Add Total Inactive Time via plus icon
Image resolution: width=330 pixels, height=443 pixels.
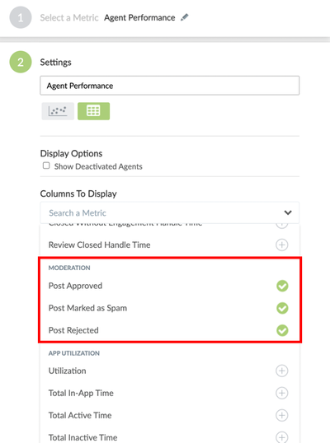pyautogui.click(x=282, y=437)
